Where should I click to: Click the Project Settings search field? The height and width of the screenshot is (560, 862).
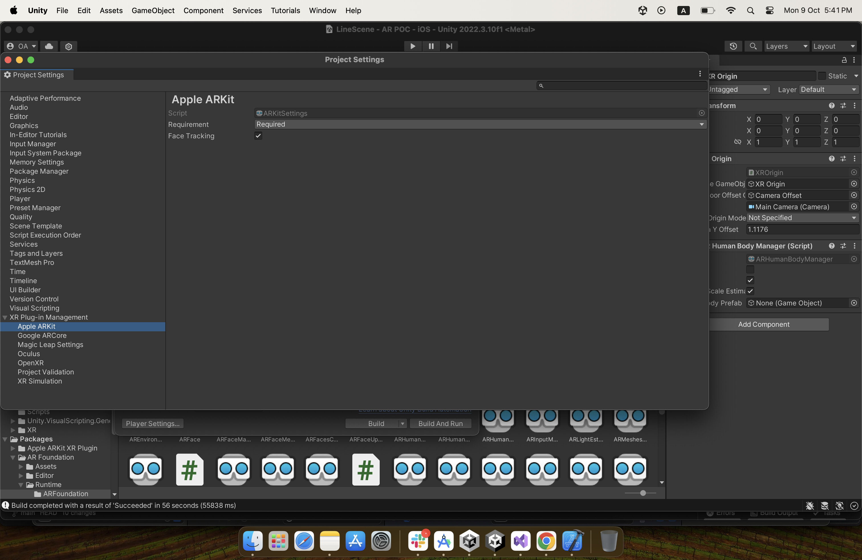(x=621, y=86)
